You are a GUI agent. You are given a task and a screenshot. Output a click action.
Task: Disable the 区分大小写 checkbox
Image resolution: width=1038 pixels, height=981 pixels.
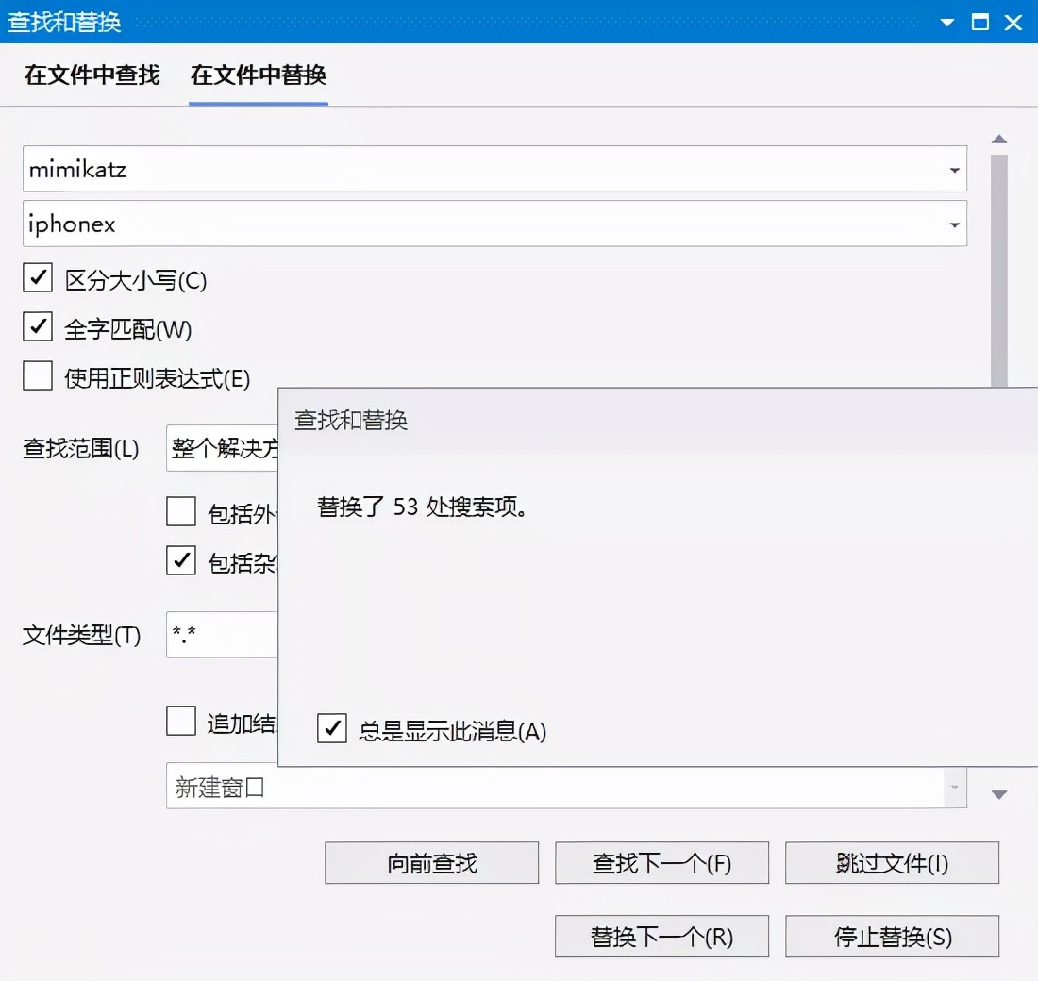click(37, 279)
